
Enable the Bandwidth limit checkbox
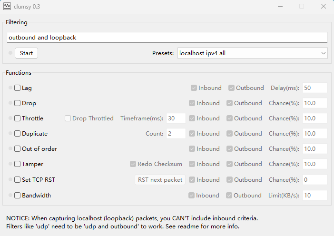[x=17, y=195]
